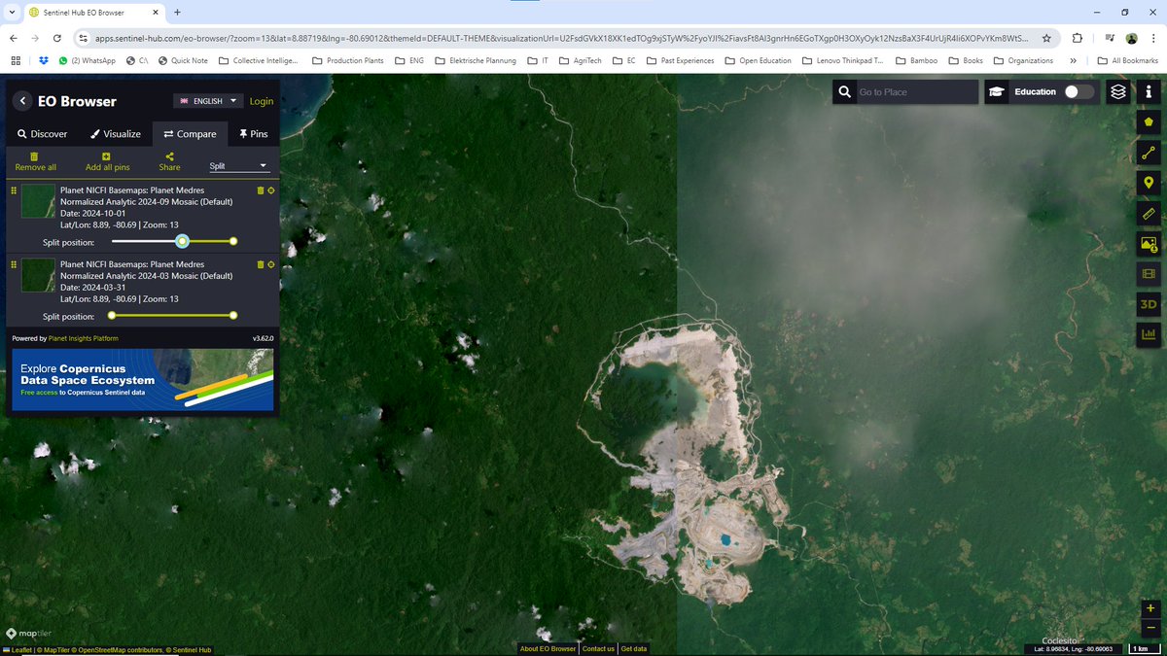Open a new Chrome tab
The height and width of the screenshot is (656, 1167).
(178, 12)
